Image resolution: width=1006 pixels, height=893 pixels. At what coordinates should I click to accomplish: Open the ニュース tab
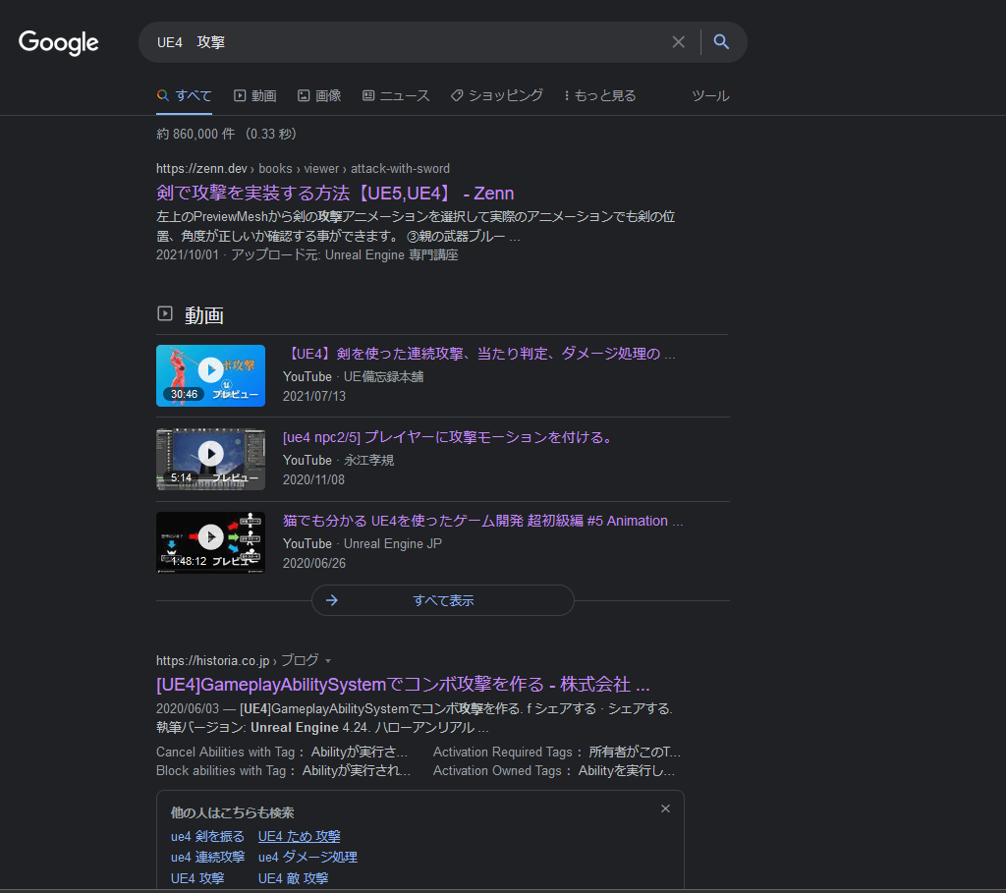pos(396,95)
